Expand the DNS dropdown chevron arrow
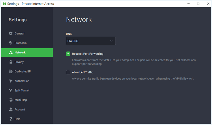The image size is (212, 125). coord(111,41)
